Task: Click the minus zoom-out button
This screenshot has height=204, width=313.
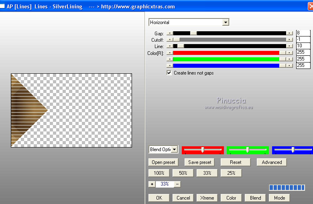Action: tap(177, 184)
